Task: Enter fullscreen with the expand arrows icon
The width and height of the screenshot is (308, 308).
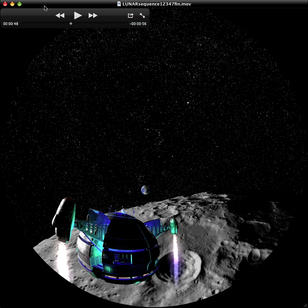Action: [142, 15]
